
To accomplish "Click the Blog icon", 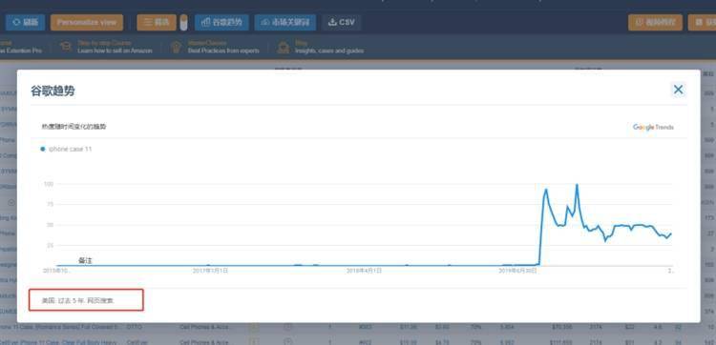I will (284, 47).
